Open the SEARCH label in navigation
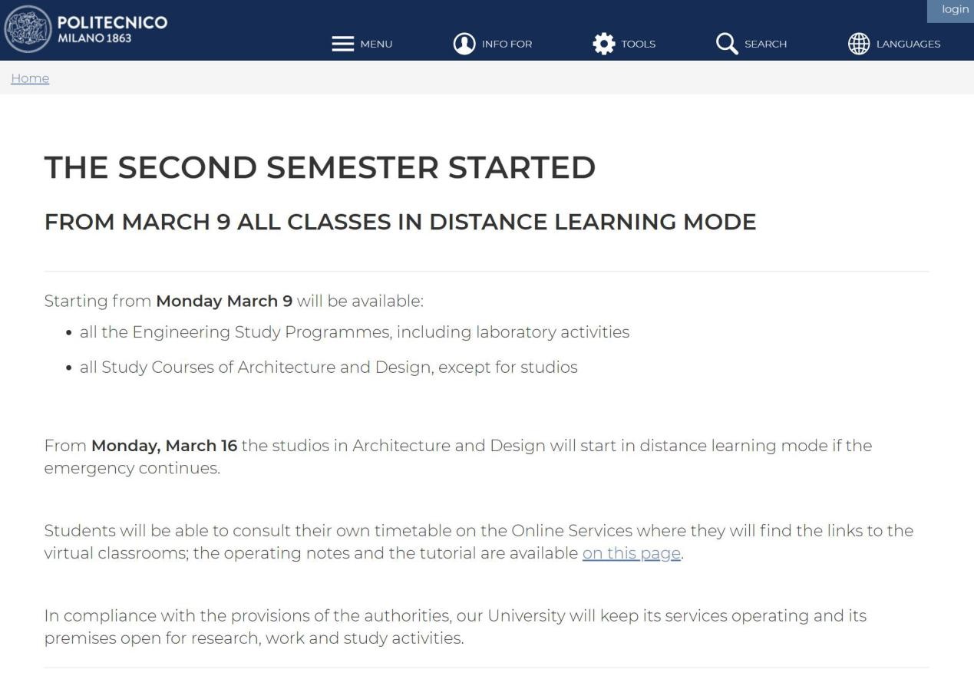The height and width of the screenshot is (689, 974). point(765,44)
